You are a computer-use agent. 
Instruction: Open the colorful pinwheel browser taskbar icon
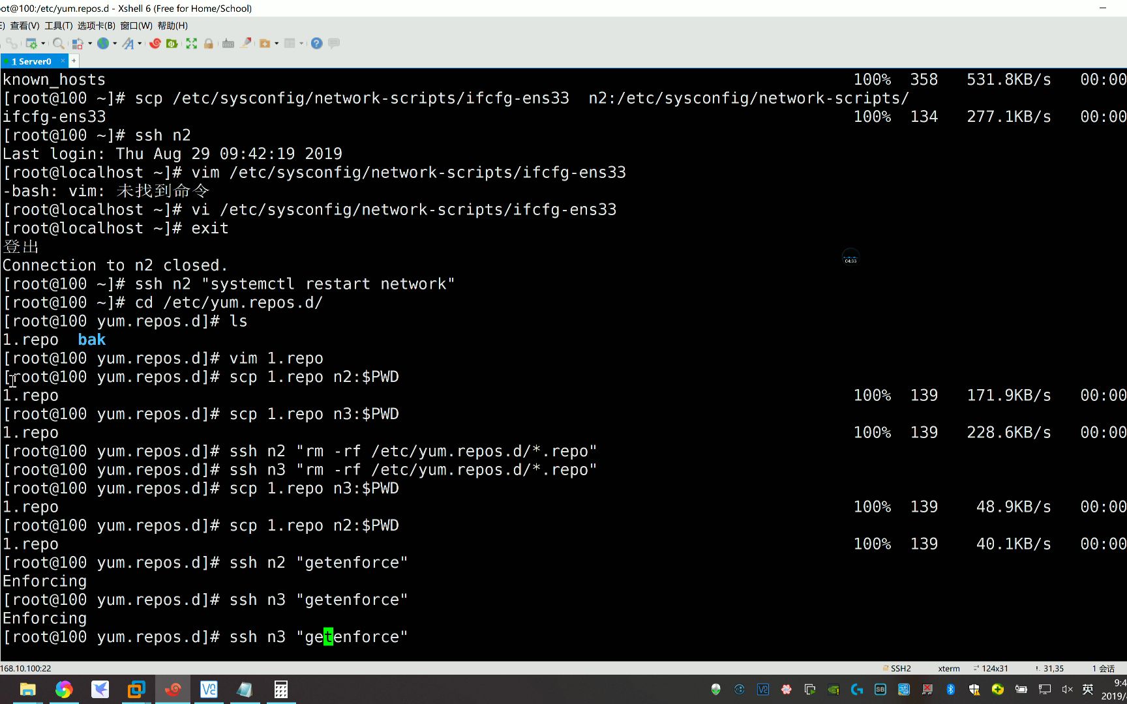64,690
